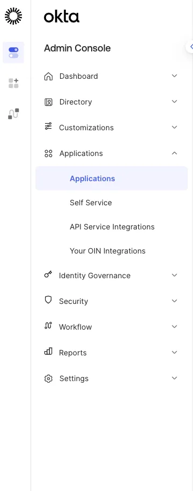The height and width of the screenshot is (491, 193).
Task: Click the Customizations sliders icon
Action: (48, 127)
